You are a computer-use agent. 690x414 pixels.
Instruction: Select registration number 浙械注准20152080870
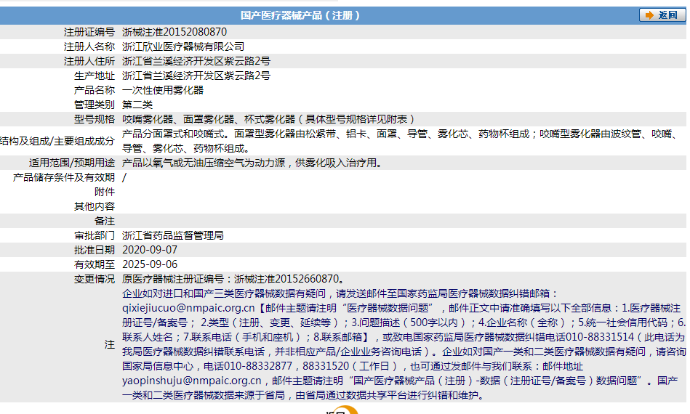tap(174, 32)
